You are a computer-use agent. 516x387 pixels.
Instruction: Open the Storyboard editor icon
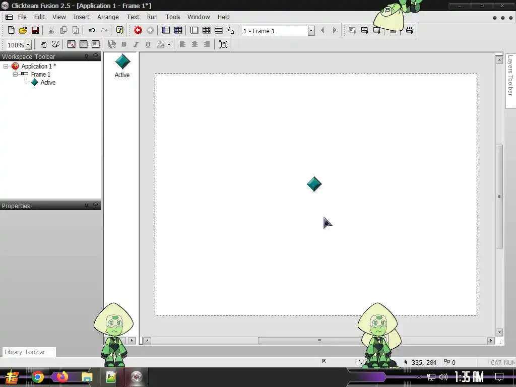166,30
